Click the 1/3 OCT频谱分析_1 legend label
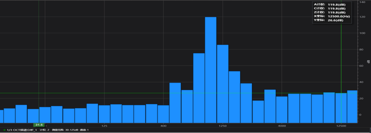Image resolution: width=371 pixels, height=133 pixels. pyautogui.click(x=22, y=130)
